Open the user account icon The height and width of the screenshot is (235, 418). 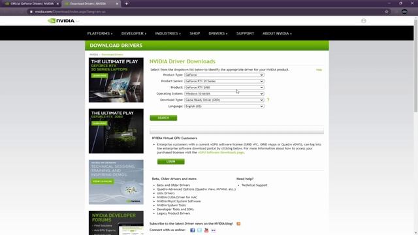point(363,21)
